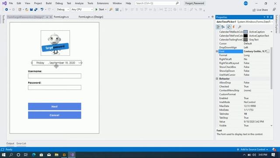Open the document tab list dropdown
This screenshot has height=158, width=280.
click(209, 17)
